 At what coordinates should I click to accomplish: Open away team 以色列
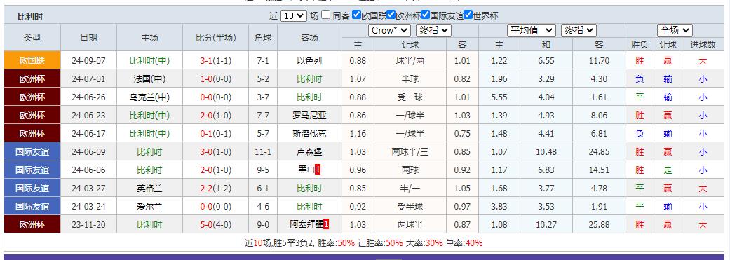pyautogui.click(x=309, y=60)
